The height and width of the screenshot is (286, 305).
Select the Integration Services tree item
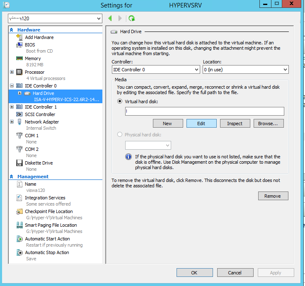coord(45,198)
